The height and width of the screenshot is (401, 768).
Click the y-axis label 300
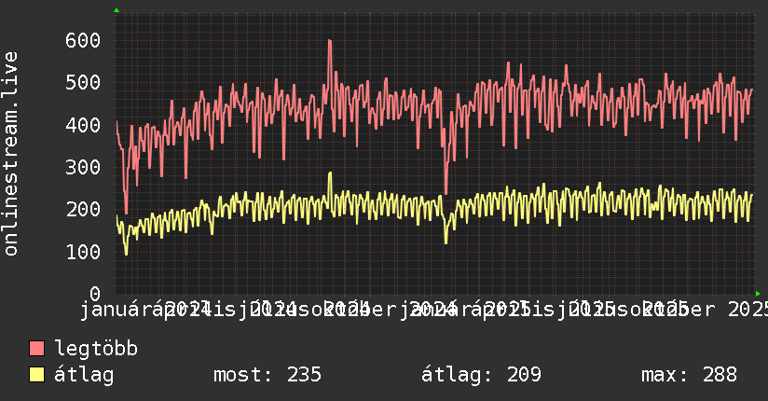83,167
